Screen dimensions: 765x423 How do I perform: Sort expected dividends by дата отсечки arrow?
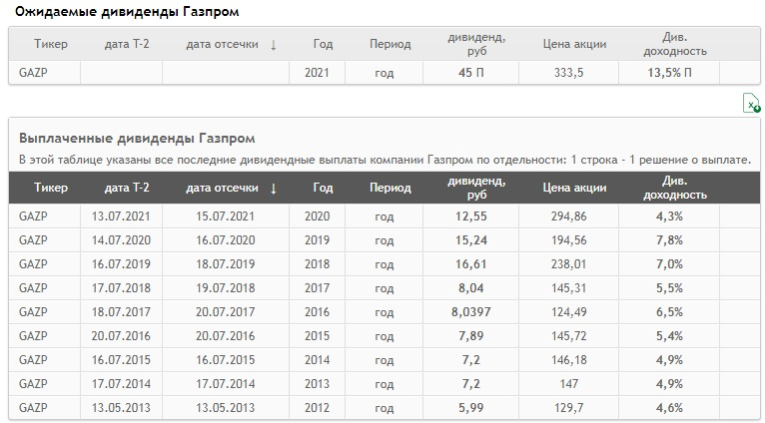[x=274, y=44]
